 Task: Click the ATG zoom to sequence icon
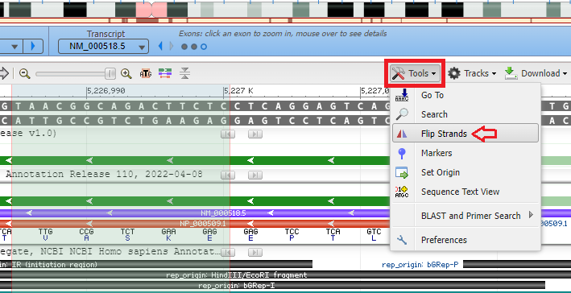[146, 74]
